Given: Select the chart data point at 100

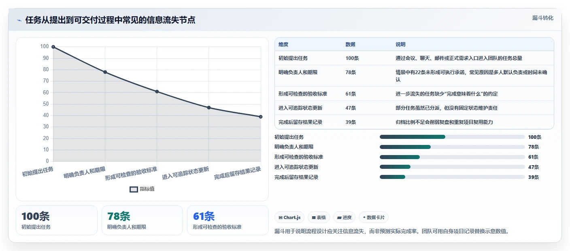Looking at the screenshot, I should (53, 47).
